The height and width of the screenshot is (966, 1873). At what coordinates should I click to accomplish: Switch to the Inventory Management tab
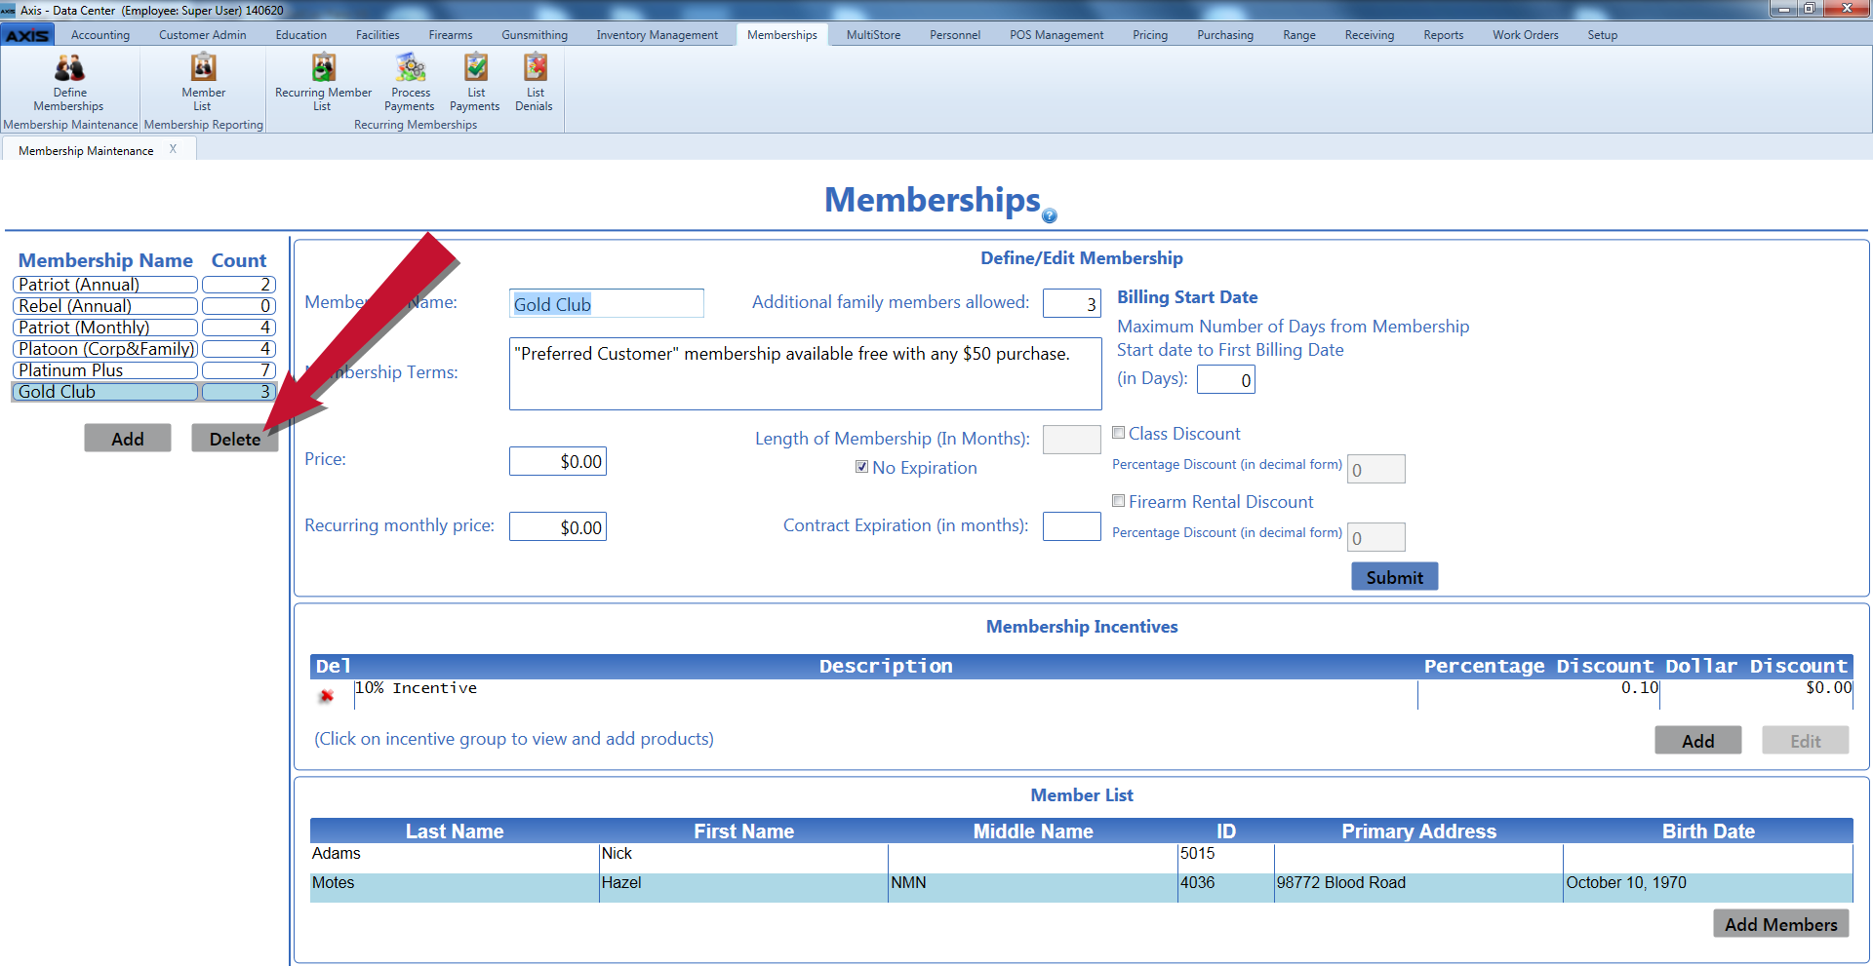tap(658, 35)
